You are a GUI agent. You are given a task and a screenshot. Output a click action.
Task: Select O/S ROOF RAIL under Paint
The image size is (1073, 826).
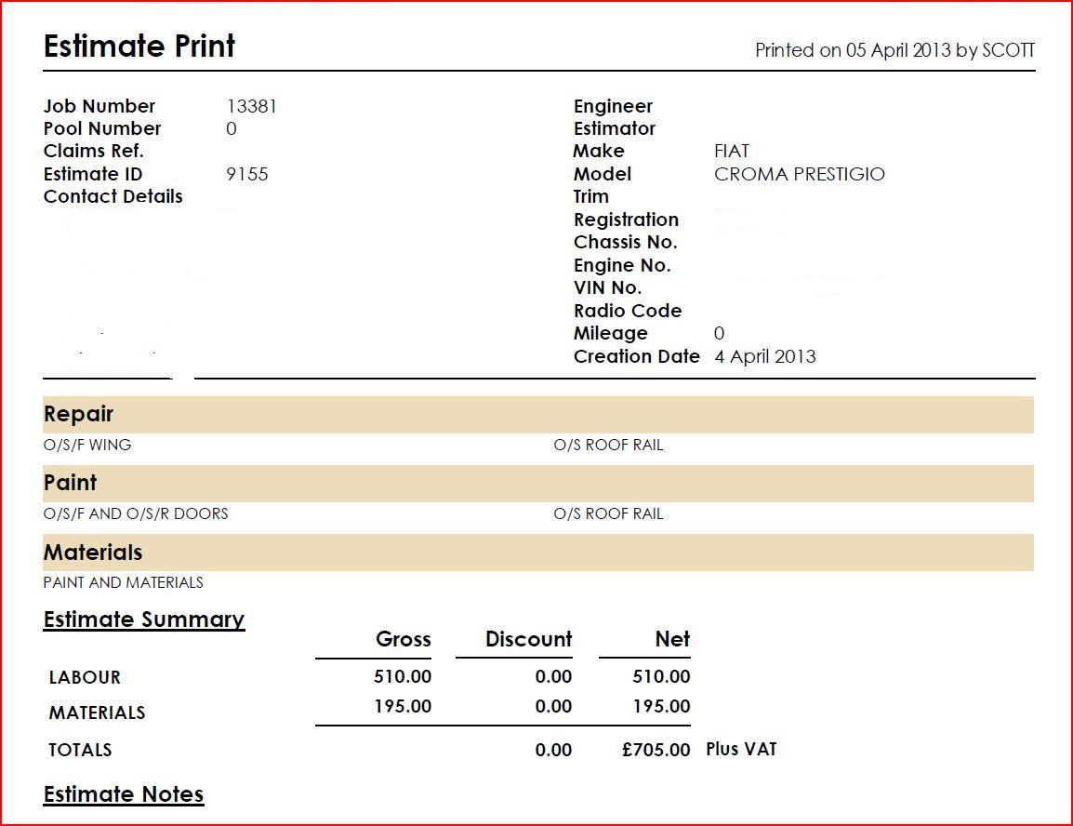(608, 514)
